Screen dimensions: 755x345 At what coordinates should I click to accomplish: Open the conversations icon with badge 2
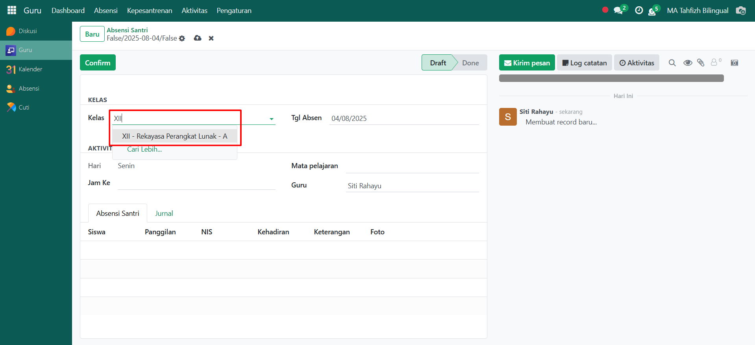pos(618,11)
